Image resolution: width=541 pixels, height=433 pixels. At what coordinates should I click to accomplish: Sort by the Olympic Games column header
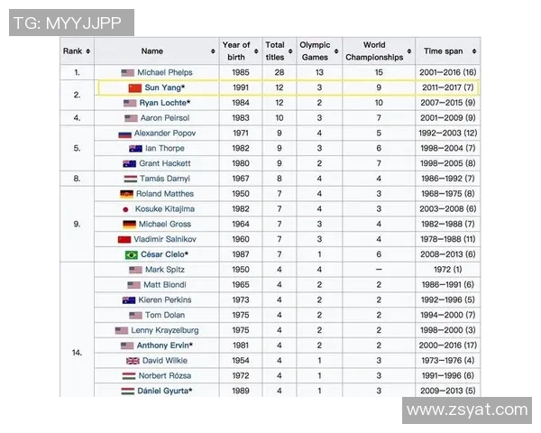(x=315, y=51)
